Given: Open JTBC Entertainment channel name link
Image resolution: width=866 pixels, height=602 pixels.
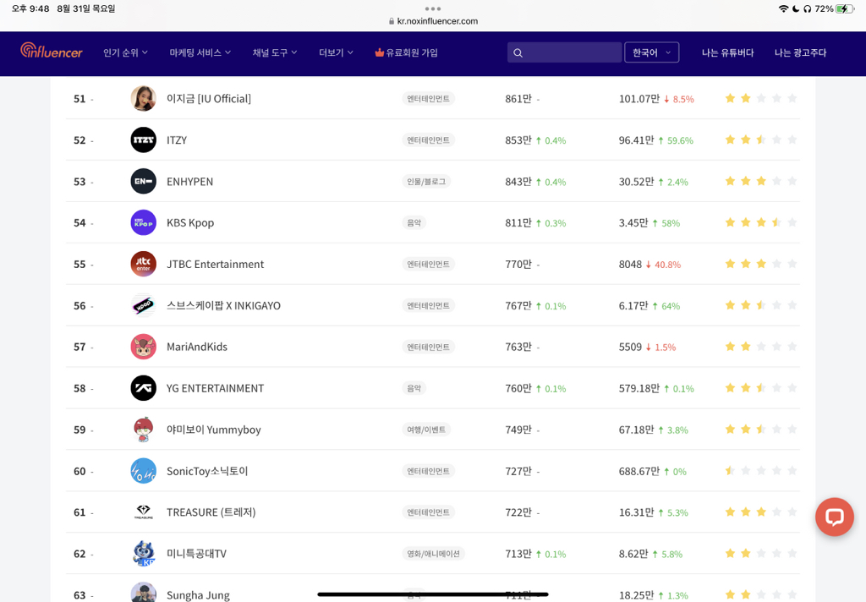Looking at the screenshot, I should (216, 264).
